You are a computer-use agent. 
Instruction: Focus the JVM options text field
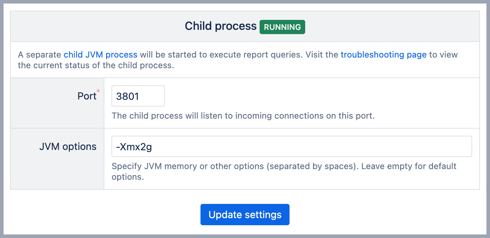click(x=291, y=146)
